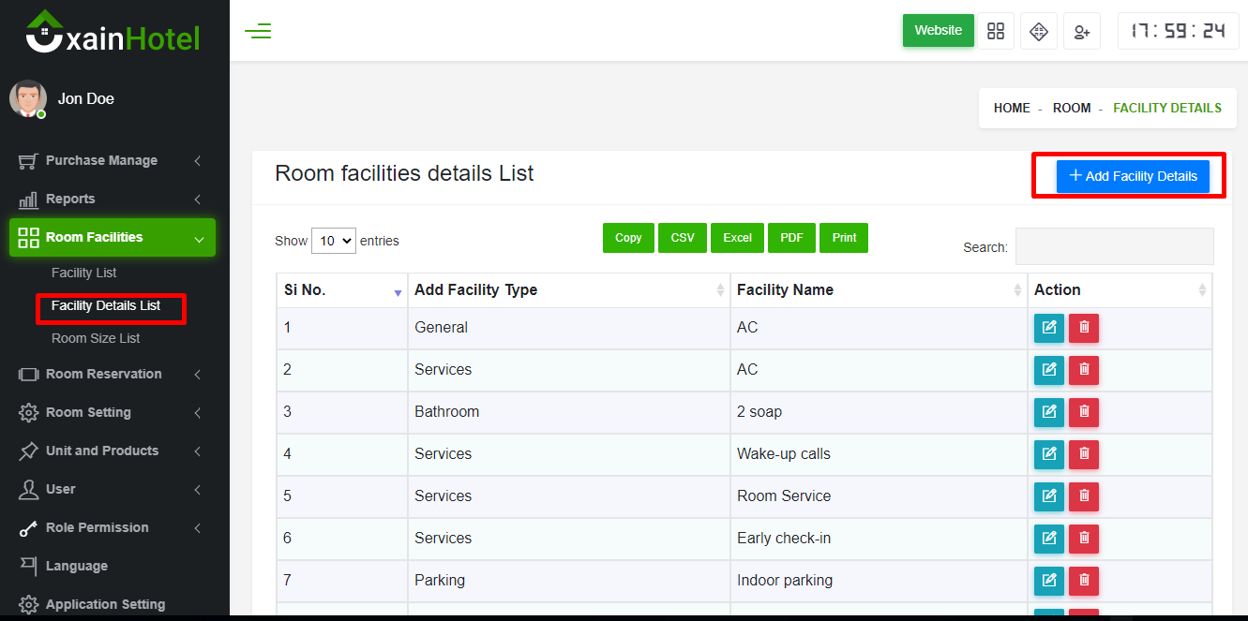Click the Add Facility Details button
Image resolution: width=1248 pixels, height=621 pixels.
click(x=1133, y=176)
